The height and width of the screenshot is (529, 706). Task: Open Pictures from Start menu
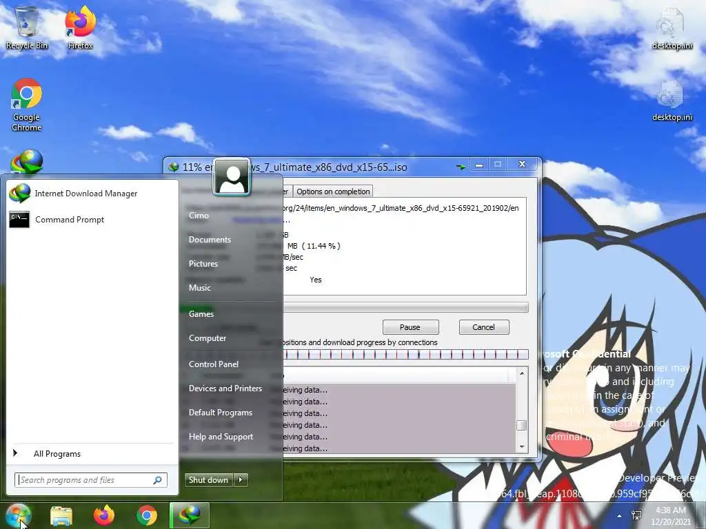[x=203, y=264]
